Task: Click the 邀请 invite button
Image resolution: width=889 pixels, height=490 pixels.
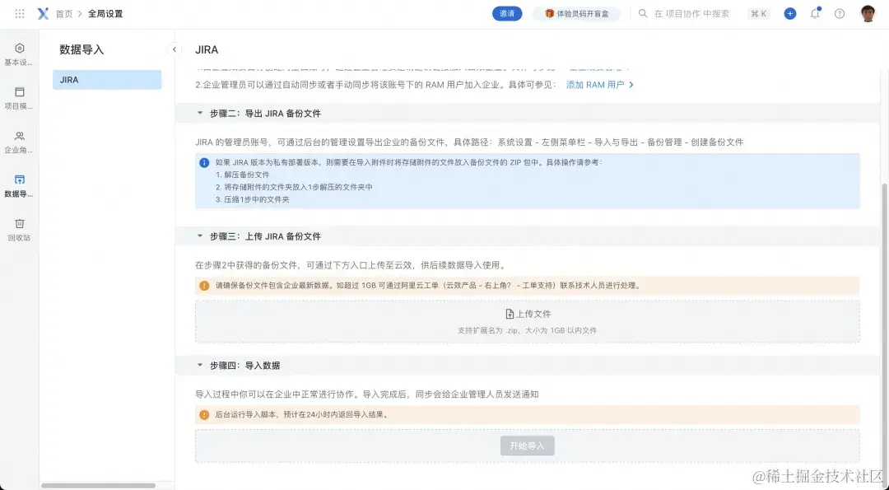Action: coord(506,13)
